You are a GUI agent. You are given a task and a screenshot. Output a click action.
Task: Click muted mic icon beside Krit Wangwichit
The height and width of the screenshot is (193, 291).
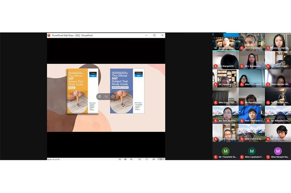point(216,66)
